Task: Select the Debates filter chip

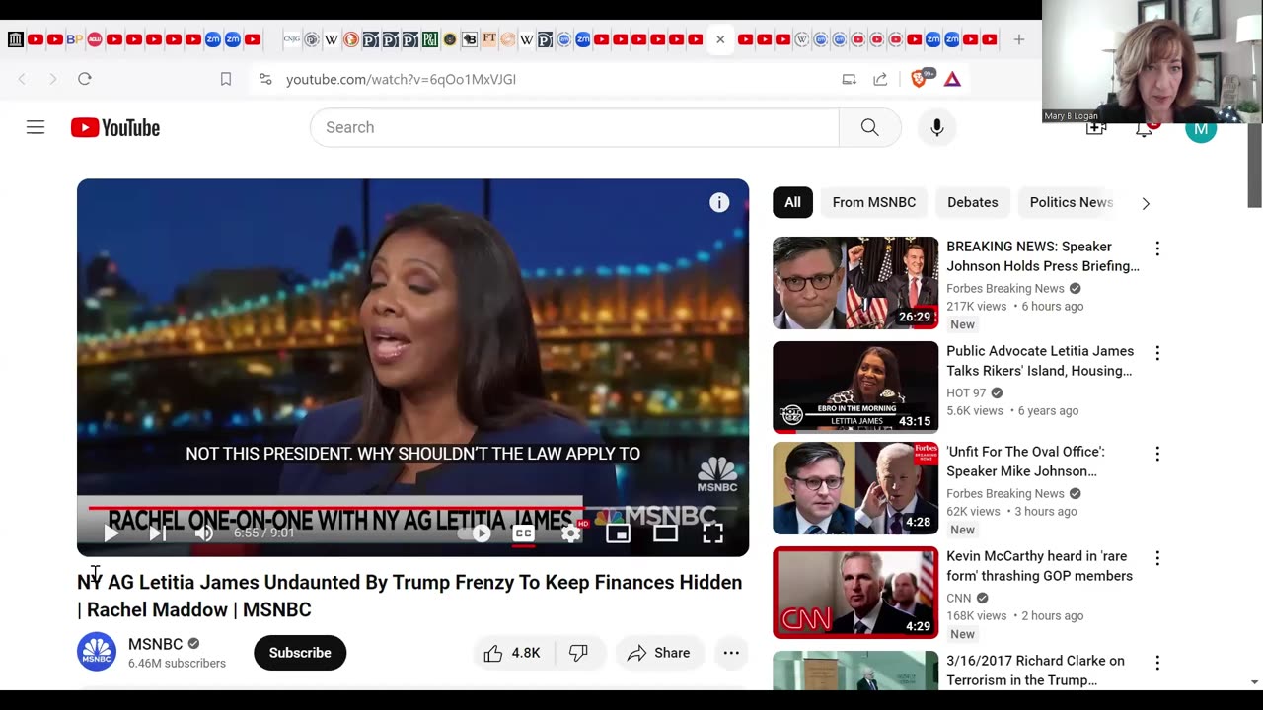Action: (973, 202)
